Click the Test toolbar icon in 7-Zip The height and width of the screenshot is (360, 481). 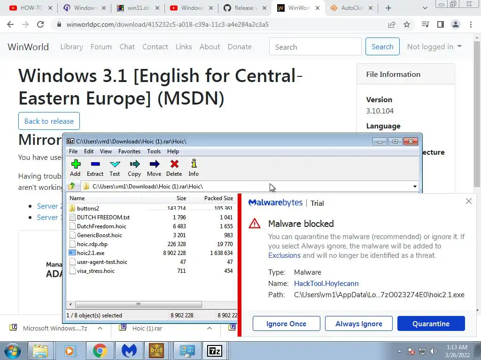point(115,167)
